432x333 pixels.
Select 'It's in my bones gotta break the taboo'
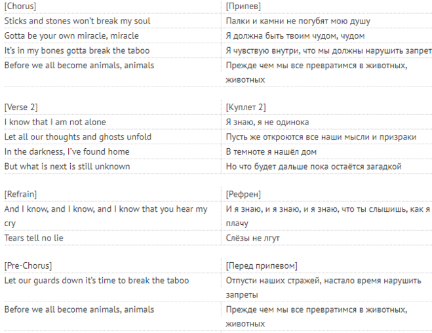(77, 50)
